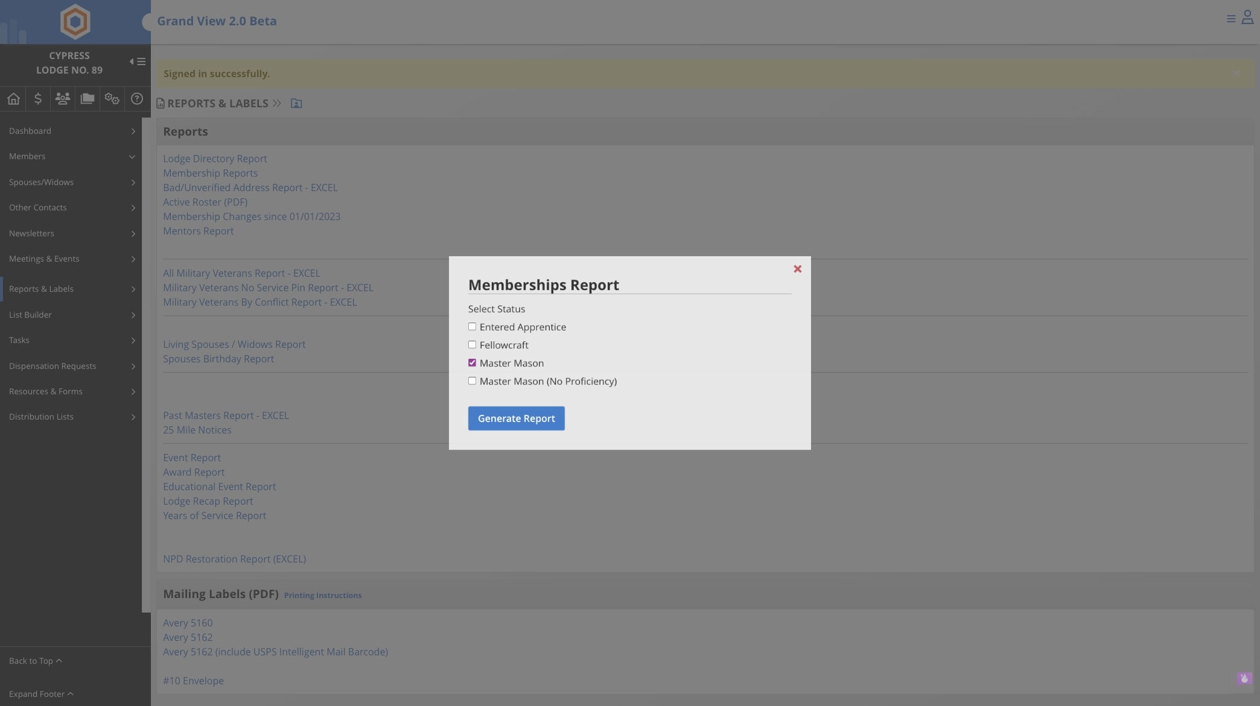Click the REPORTS & LABELS breadcrumb
Screen dimensions: 1260x706
point(217,103)
